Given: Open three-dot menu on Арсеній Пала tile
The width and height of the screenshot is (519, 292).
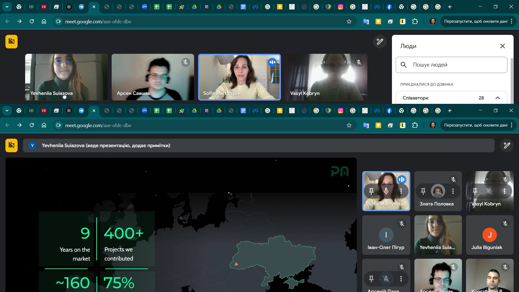Looking at the screenshot, I should pyautogui.click(x=401, y=278).
